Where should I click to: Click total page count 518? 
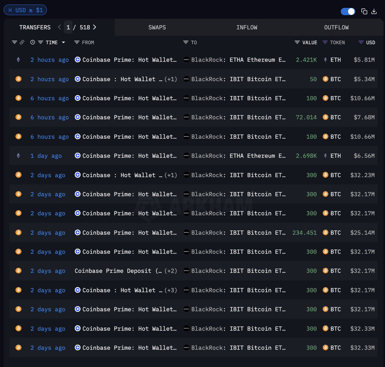click(85, 27)
